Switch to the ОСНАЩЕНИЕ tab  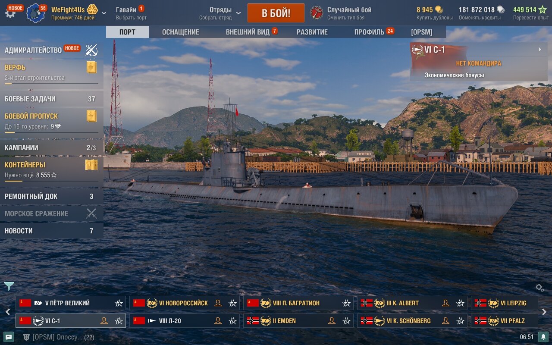[x=181, y=32]
